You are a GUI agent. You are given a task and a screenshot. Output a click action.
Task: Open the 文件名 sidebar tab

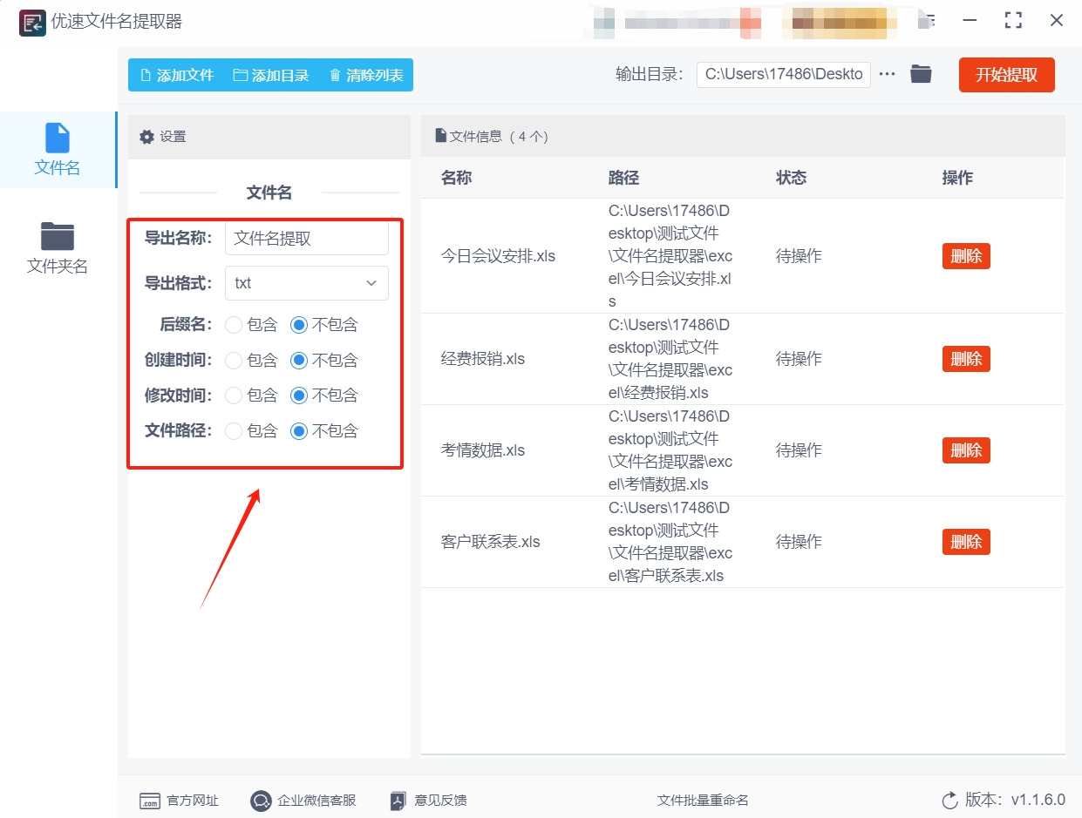(58, 150)
